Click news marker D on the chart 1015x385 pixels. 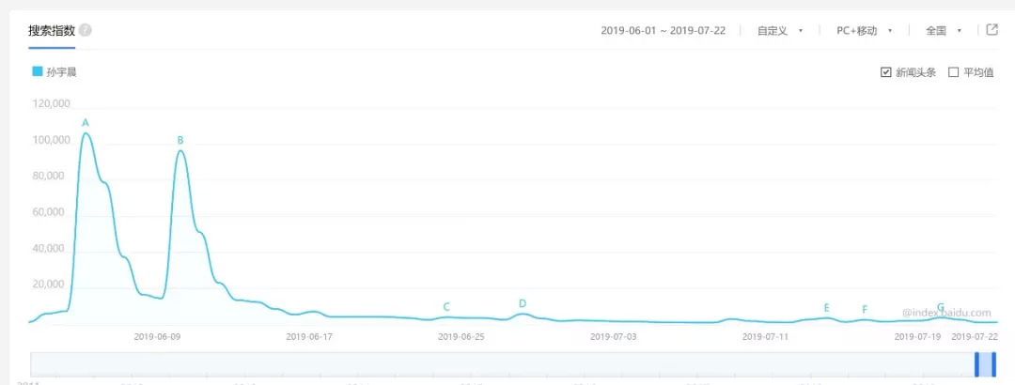[523, 303]
